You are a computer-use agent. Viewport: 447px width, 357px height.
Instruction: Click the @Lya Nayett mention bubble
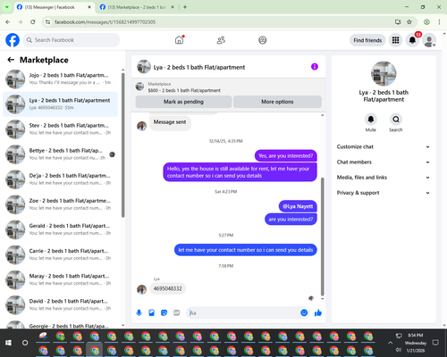298,206
